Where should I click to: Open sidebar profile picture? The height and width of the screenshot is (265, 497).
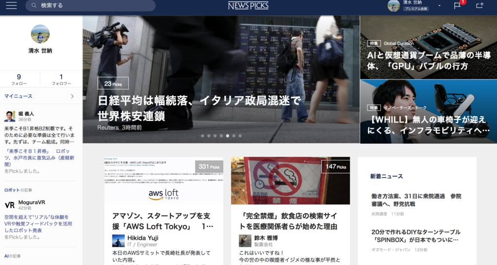[40, 34]
